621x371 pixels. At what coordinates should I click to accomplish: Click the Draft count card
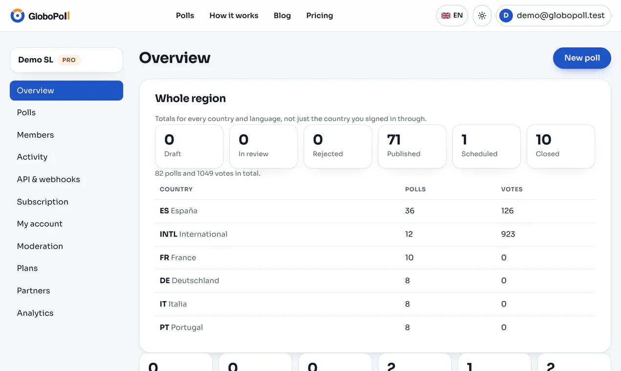(x=189, y=146)
